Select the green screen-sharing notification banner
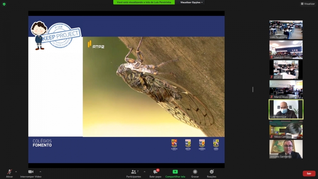318x179 pixels. tap(144, 2)
